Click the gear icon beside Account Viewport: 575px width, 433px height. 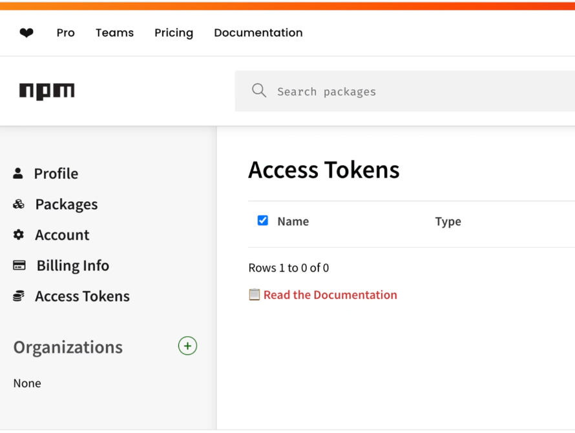pyautogui.click(x=17, y=235)
